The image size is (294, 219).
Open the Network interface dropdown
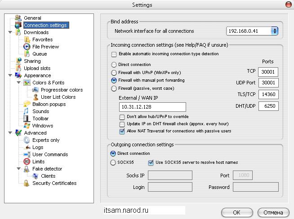[274, 31]
